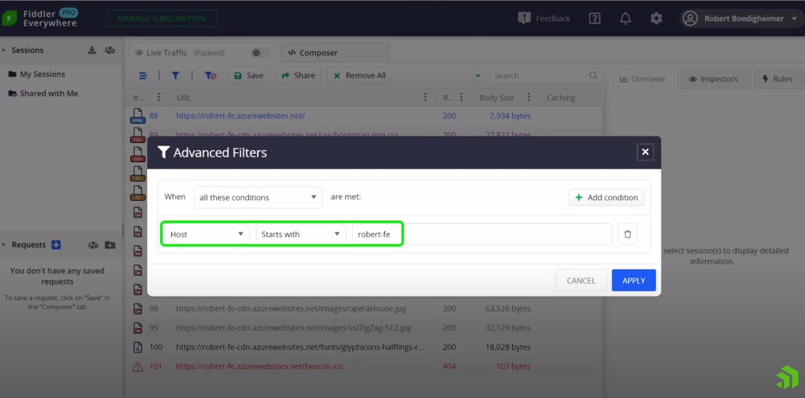Viewport: 805px width, 398px height.
Task: Click the APPLY button
Action: [x=634, y=280]
